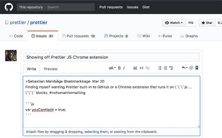Mention a user with @ icon
This screenshot has width=222, height=138.
click(x=191, y=68)
